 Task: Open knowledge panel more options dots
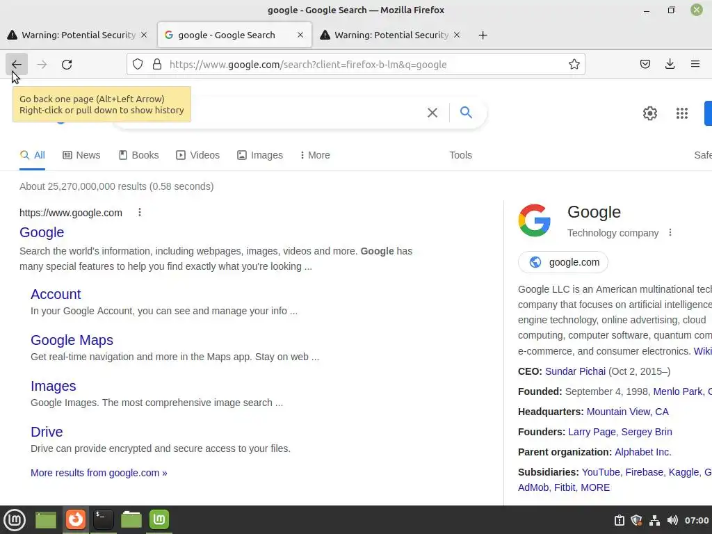tap(670, 232)
